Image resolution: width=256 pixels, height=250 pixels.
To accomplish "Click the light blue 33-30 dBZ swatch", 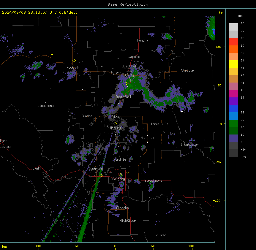I will [x=233, y=116].
